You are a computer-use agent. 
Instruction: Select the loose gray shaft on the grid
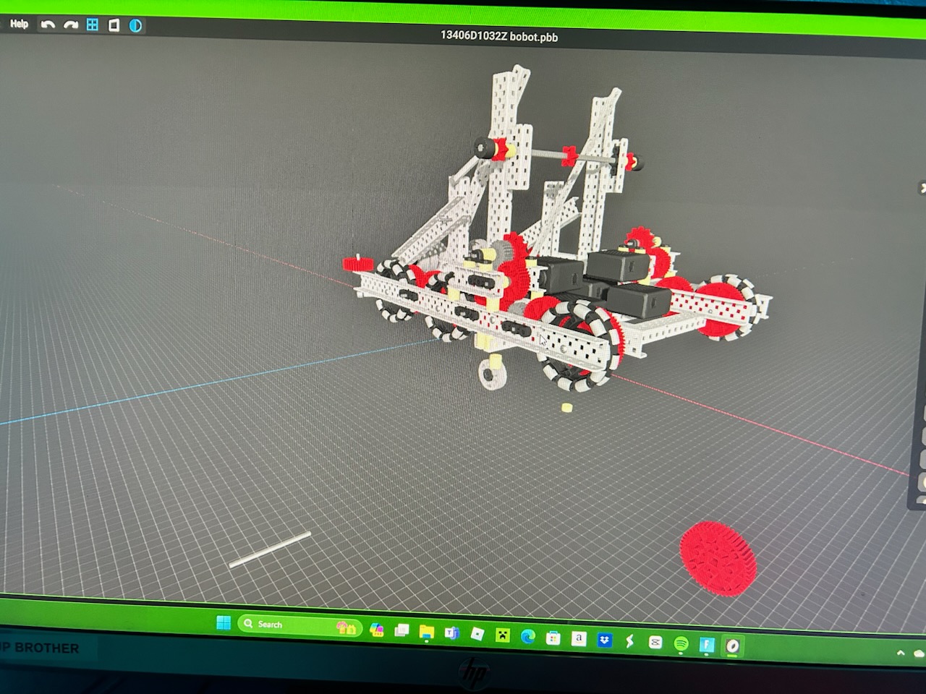[x=270, y=549]
